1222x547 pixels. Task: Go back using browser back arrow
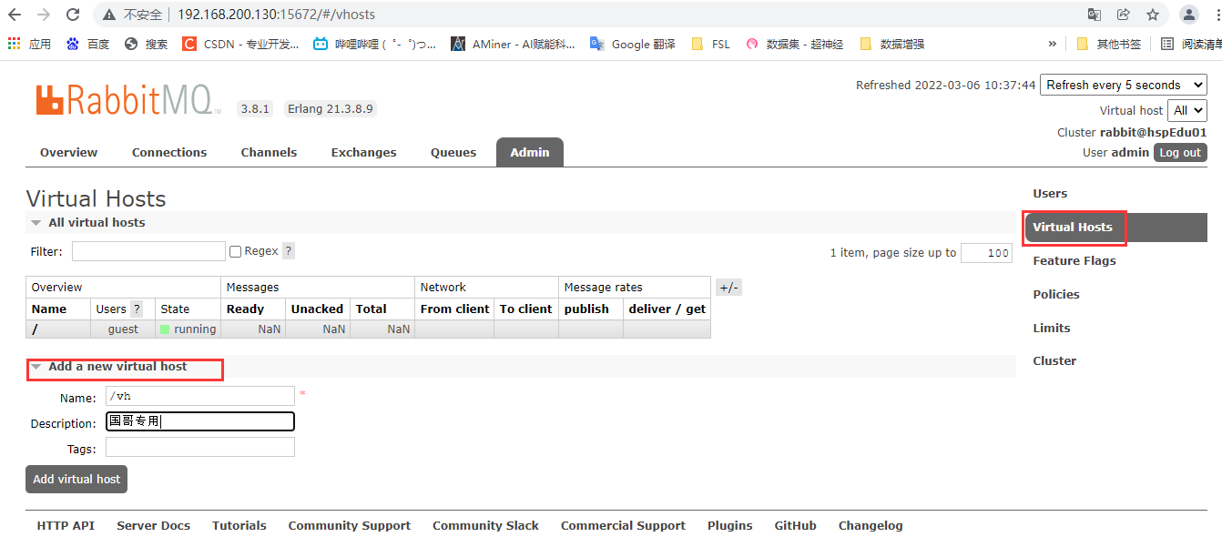click(x=15, y=15)
